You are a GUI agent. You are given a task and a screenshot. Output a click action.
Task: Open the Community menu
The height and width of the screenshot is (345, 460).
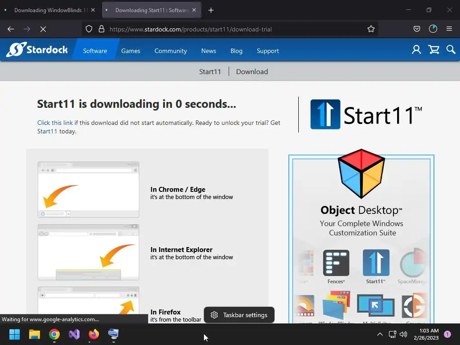(x=170, y=51)
